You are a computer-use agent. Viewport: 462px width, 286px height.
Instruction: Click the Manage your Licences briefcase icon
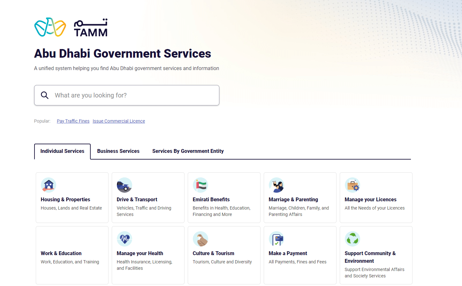(x=352, y=185)
